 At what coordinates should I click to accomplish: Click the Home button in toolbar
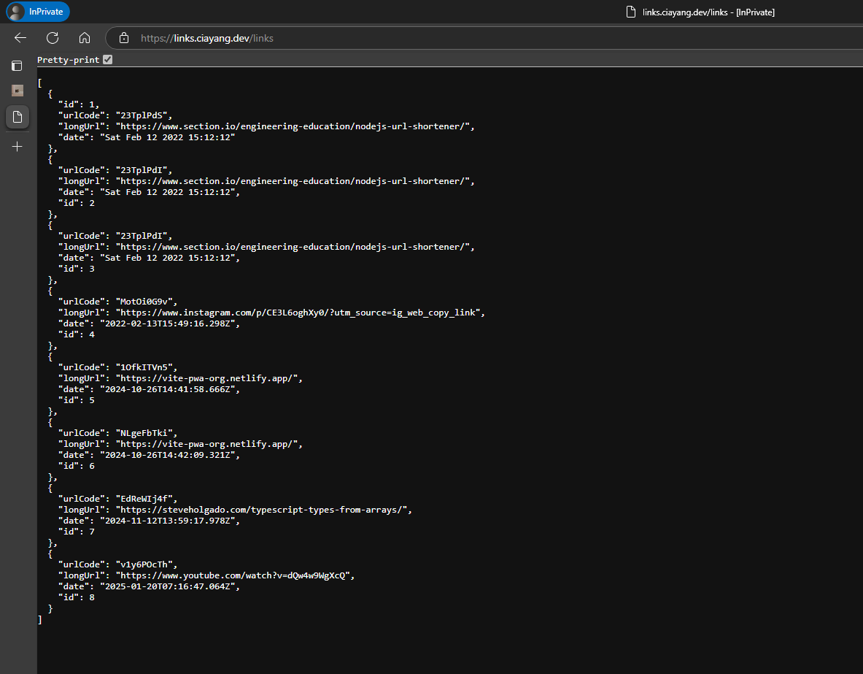coord(85,38)
